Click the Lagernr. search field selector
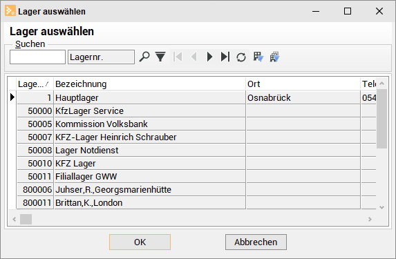The width and height of the screenshot is (396, 259). [101, 57]
